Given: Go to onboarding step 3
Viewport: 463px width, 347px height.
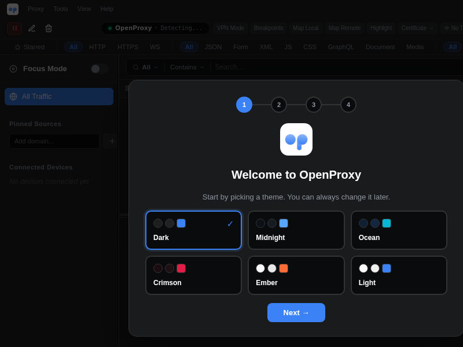Looking at the screenshot, I should (314, 105).
